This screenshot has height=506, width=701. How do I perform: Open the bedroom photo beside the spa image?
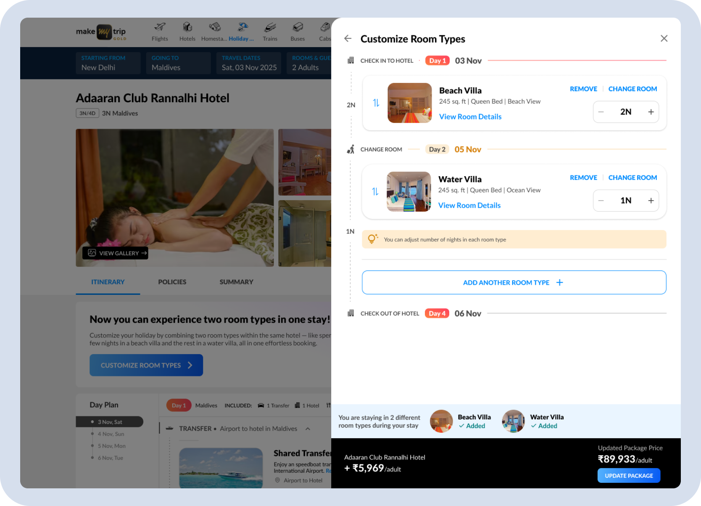[x=305, y=162]
